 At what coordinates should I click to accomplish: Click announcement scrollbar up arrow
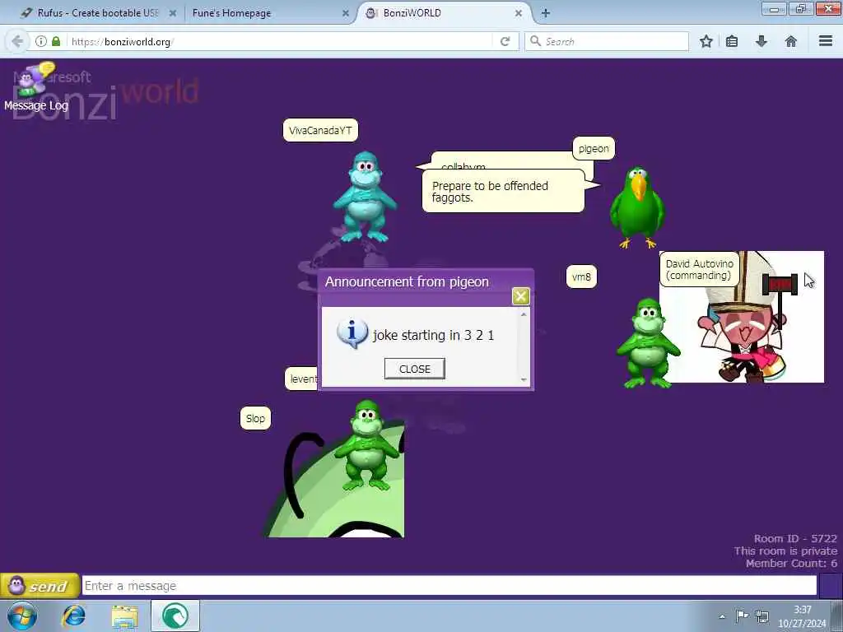tap(524, 314)
